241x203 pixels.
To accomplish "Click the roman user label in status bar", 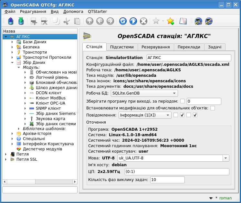I will [225, 198].
